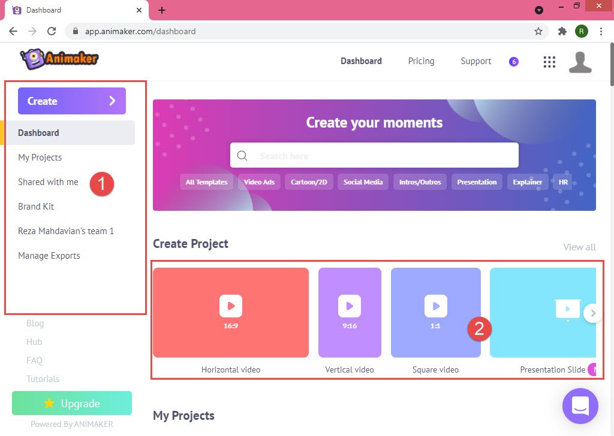The image size is (614, 436).
Task: Click the Blog link
Action: tap(35, 323)
